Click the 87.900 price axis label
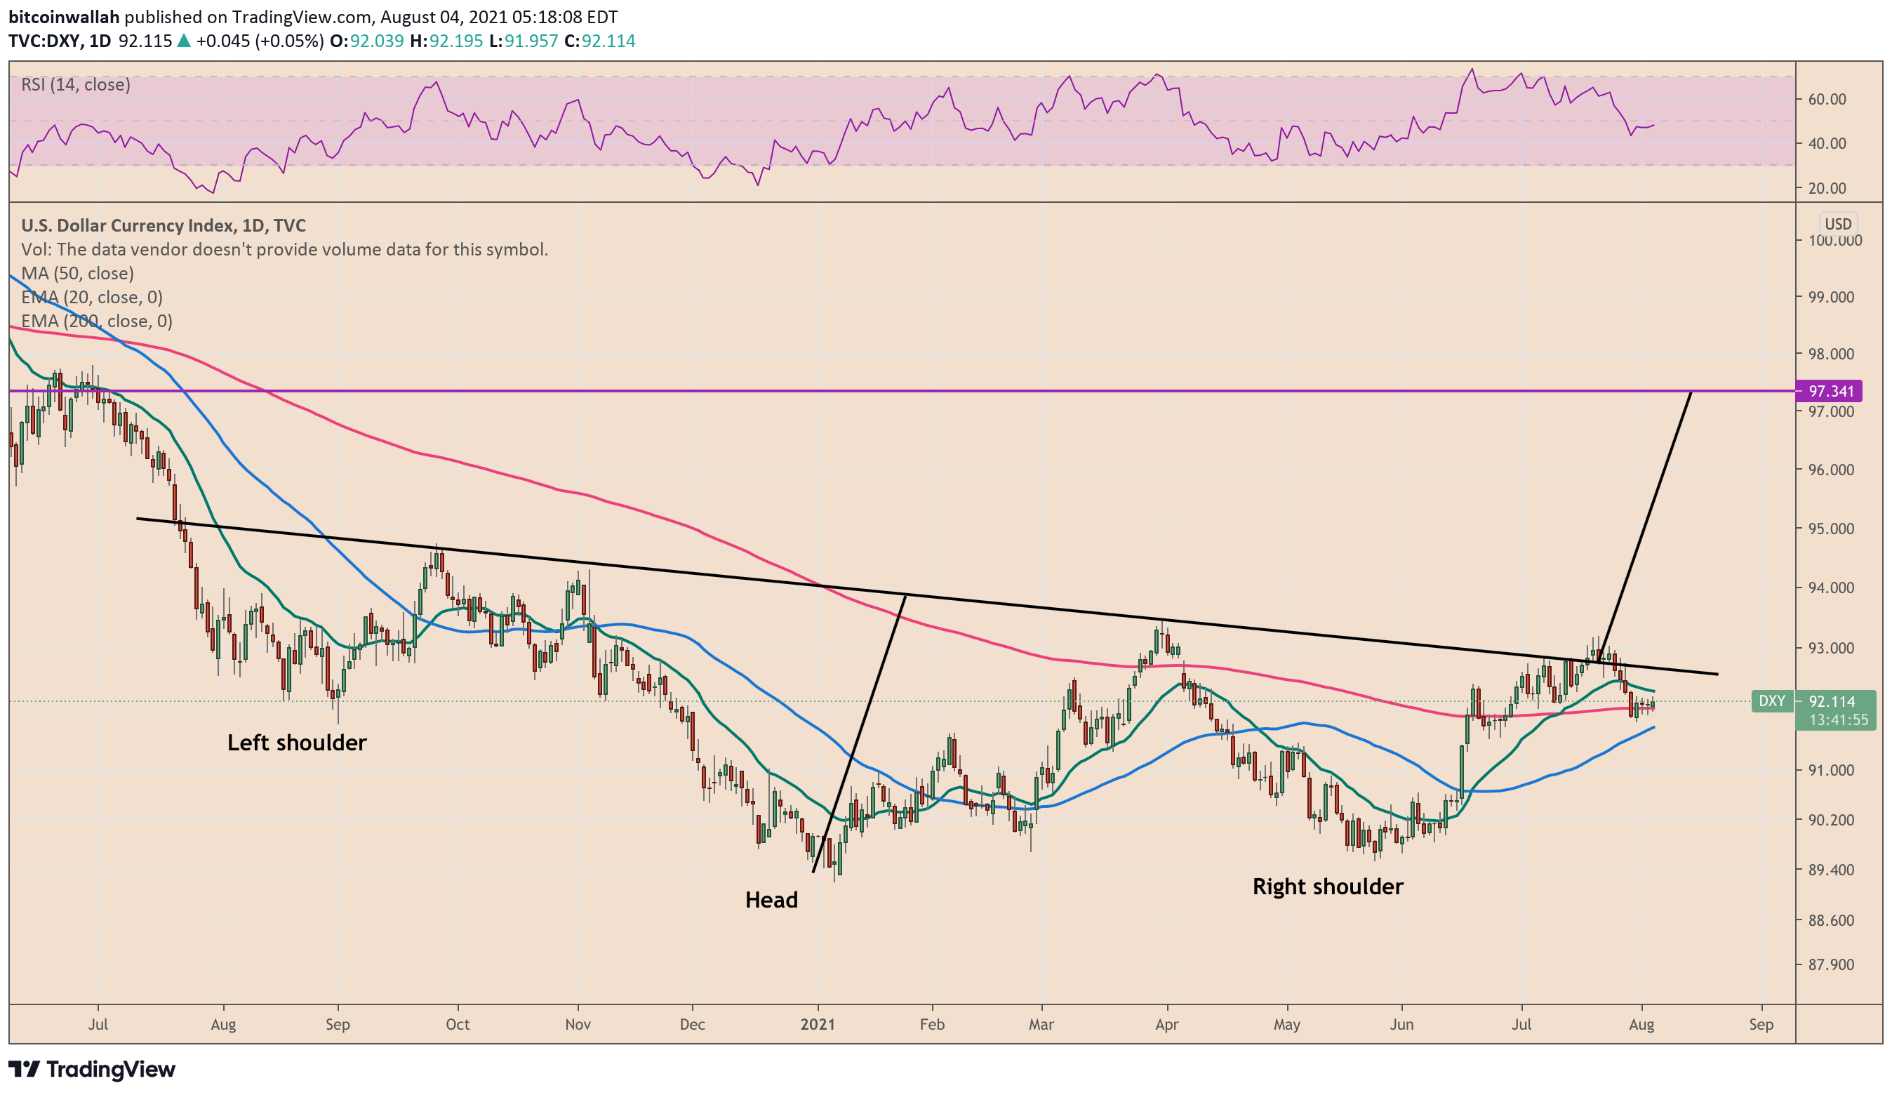1892x1095 pixels. coord(1831,965)
